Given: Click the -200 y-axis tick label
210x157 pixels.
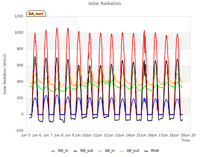Looking at the screenshot, I should (19, 131).
